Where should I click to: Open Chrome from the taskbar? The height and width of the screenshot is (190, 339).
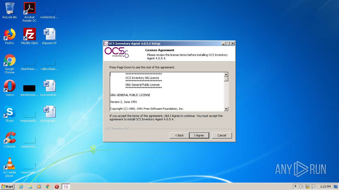pos(48,187)
